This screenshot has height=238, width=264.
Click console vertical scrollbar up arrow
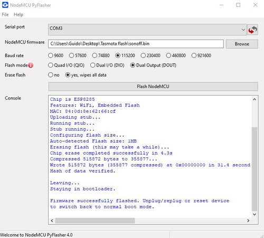(x=254, y=99)
